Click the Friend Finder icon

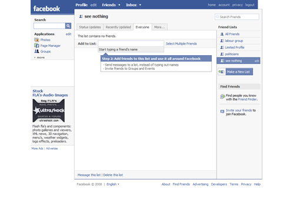(222, 96)
